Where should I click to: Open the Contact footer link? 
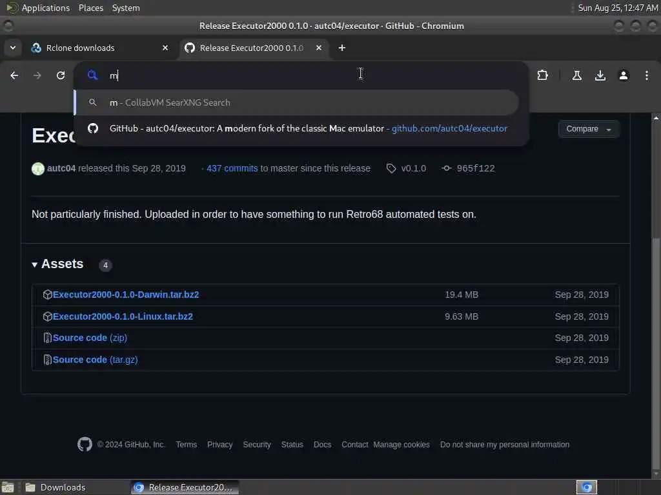coord(354,445)
